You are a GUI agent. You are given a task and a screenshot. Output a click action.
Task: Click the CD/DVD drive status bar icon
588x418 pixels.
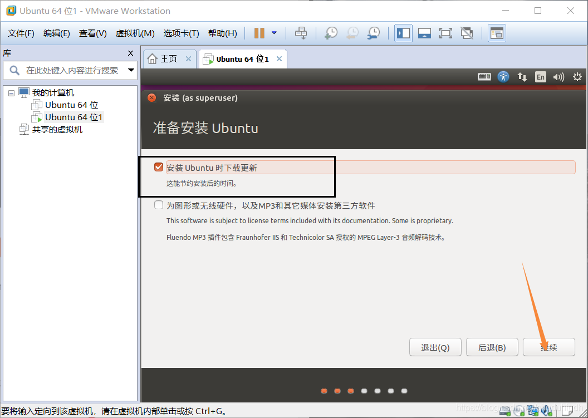[519, 411]
